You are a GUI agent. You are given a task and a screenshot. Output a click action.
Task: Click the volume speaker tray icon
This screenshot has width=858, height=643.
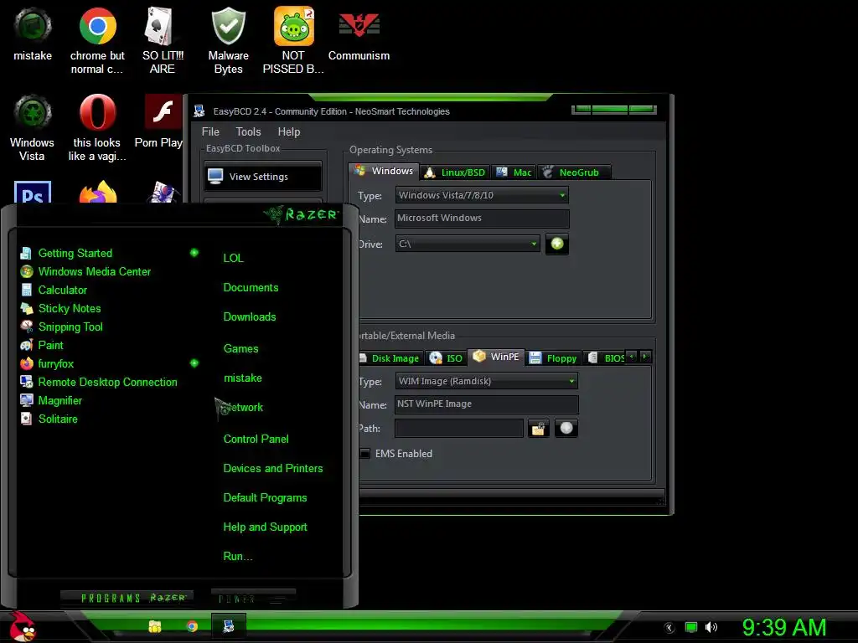(x=711, y=627)
